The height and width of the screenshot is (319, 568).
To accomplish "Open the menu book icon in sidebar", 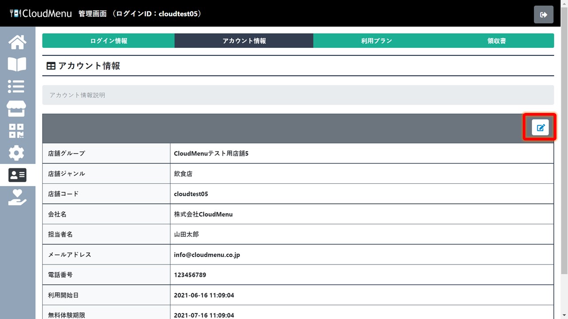I will pos(17,65).
